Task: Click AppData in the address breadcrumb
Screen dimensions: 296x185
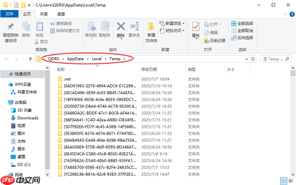Action: pyautogui.click(x=75, y=59)
